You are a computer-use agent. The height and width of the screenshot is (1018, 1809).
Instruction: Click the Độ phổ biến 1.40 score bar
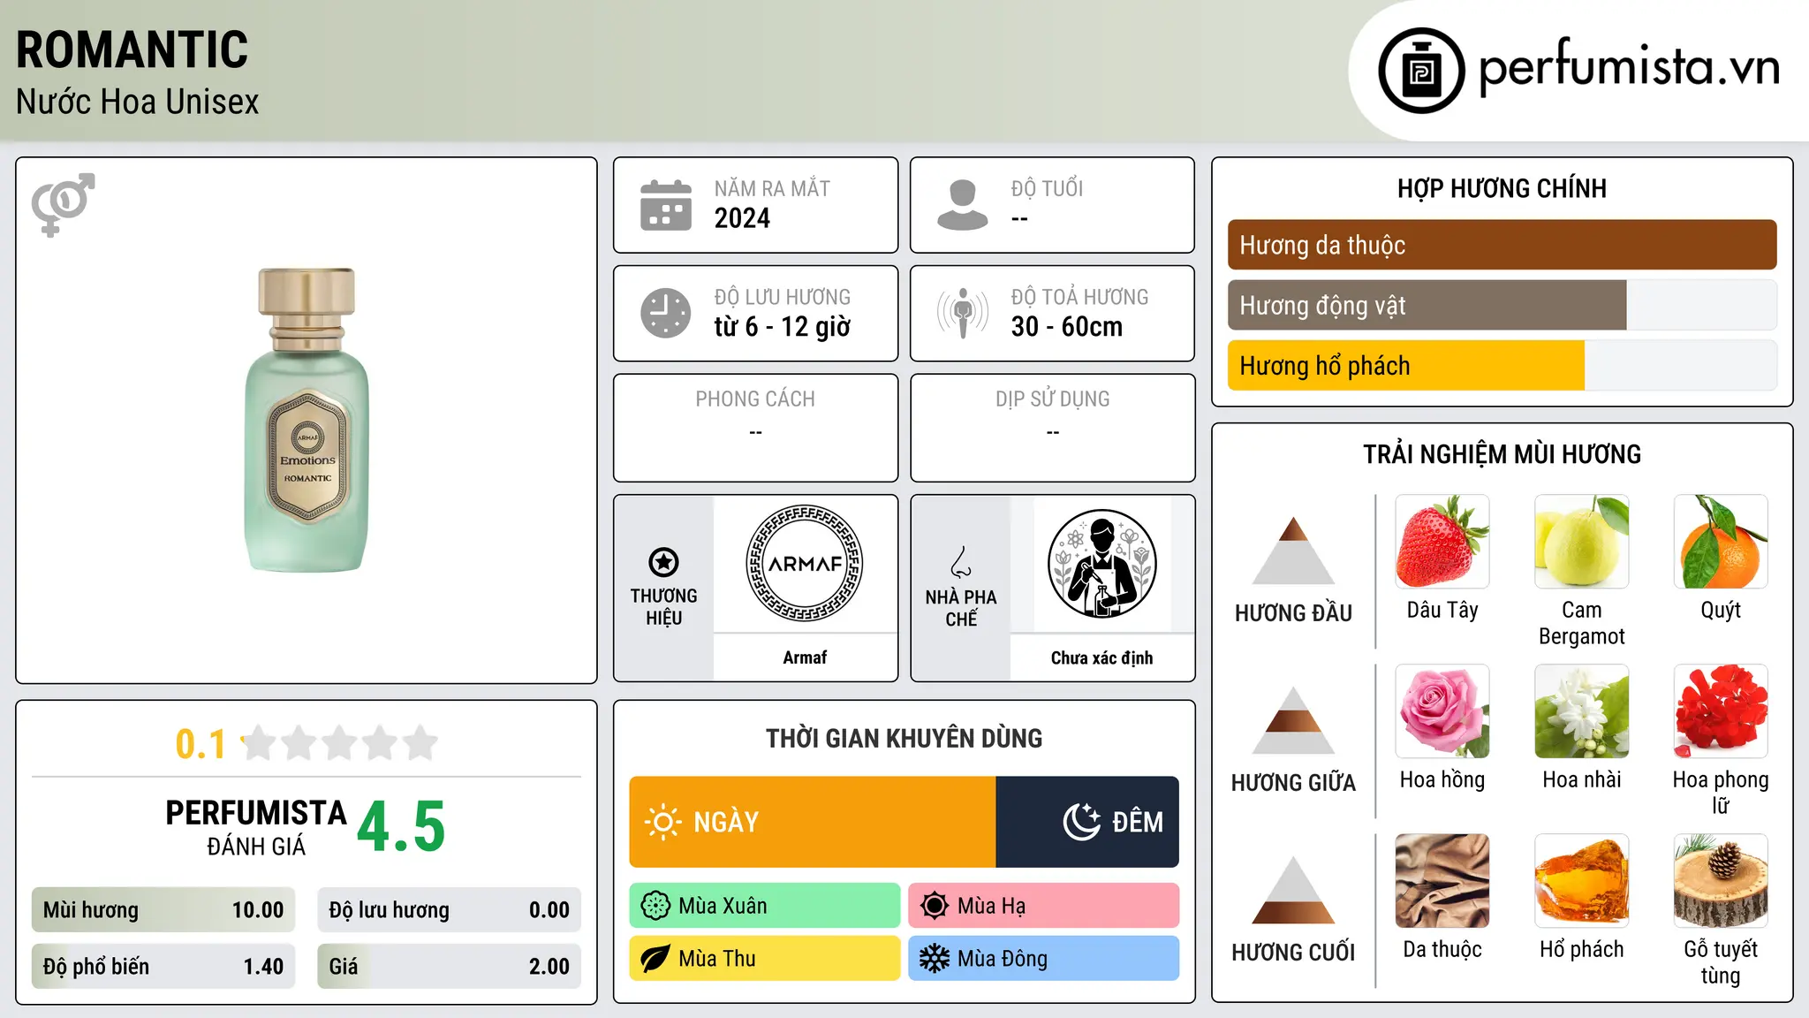click(163, 967)
